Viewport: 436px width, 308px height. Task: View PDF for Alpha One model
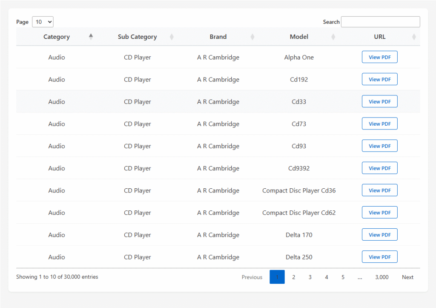[x=379, y=57]
